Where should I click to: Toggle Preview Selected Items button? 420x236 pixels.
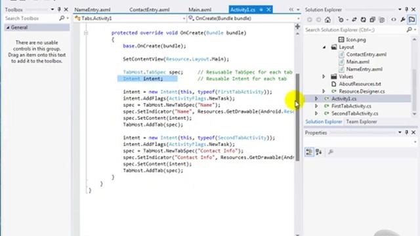[412, 20]
